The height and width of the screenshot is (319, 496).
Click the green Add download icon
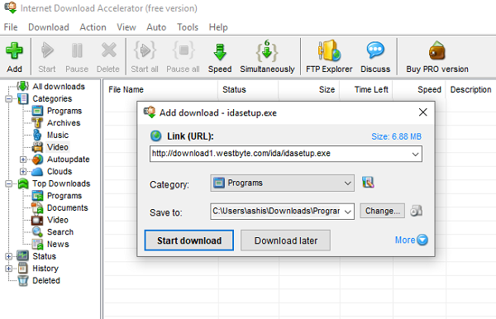pos(14,51)
